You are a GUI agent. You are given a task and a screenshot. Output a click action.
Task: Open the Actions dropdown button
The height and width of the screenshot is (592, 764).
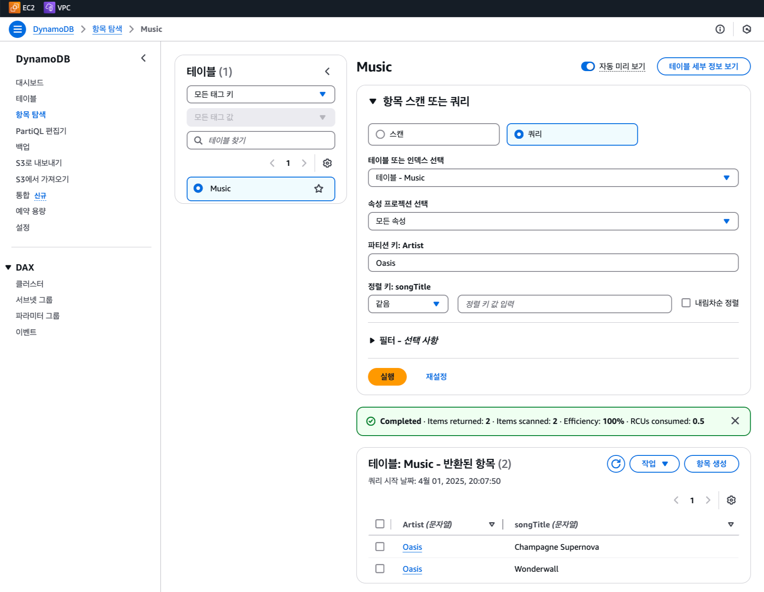click(655, 464)
